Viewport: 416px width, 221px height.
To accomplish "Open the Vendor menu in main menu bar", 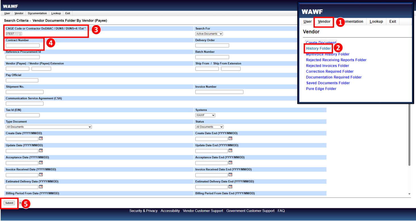I will click(19, 13).
